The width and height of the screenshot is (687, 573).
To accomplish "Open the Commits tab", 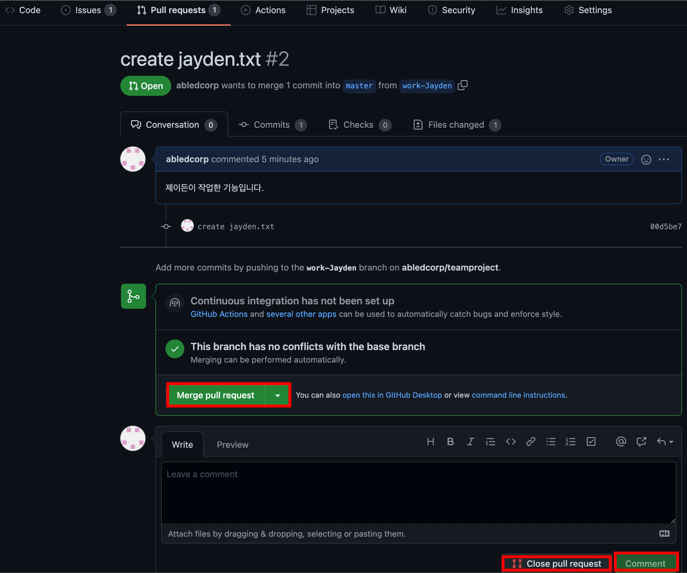I will click(x=272, y=125).
